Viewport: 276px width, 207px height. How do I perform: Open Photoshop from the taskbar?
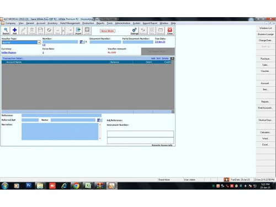tap(28, 185)
